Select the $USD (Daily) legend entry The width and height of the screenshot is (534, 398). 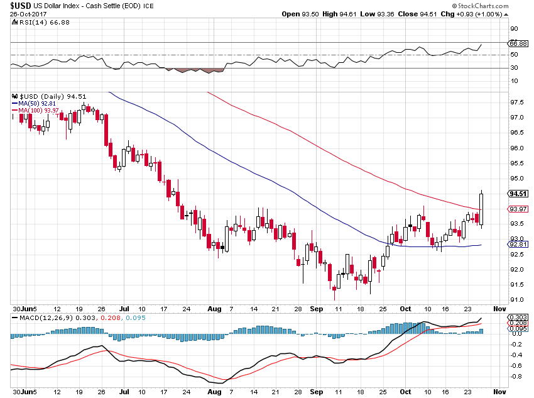(40, 96)
